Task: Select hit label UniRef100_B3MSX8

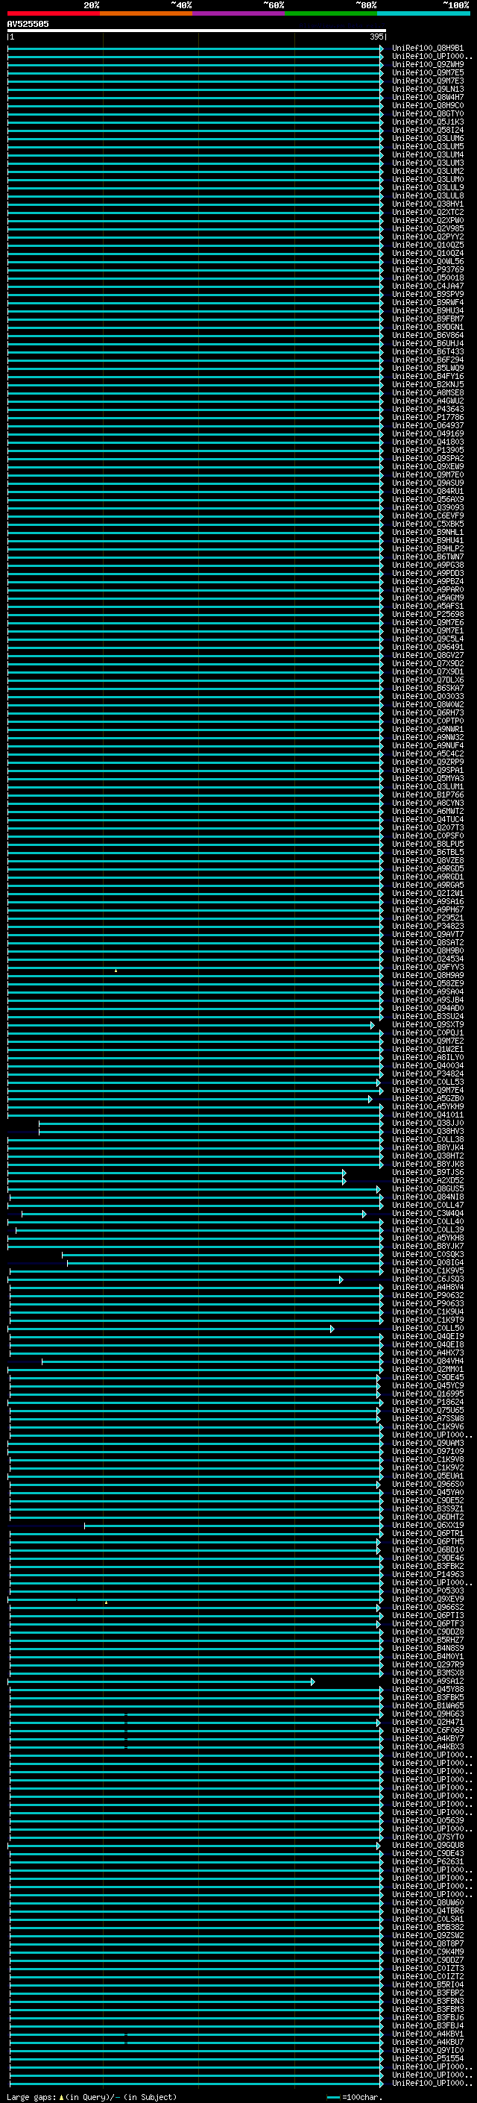Action: 428,1673
